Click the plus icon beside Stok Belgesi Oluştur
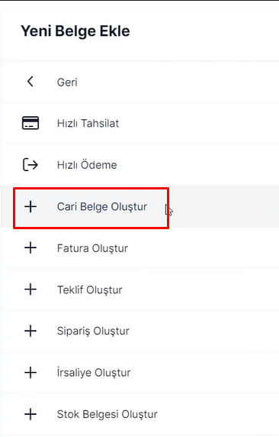This screenshot has width=279, height=437. (x=30, y=414)
